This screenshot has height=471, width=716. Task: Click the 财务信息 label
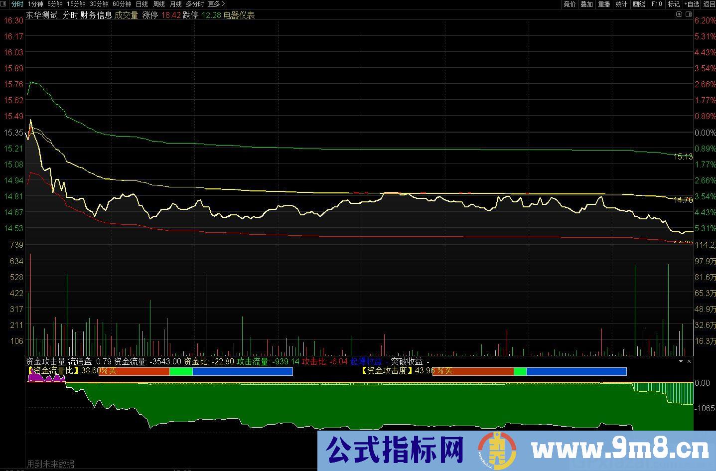coord(96,15)
